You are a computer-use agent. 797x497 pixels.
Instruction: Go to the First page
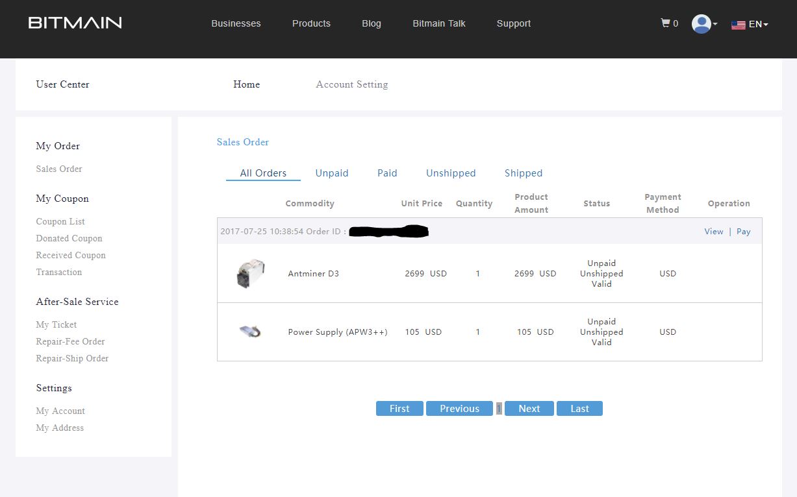[x=399, y=409]
